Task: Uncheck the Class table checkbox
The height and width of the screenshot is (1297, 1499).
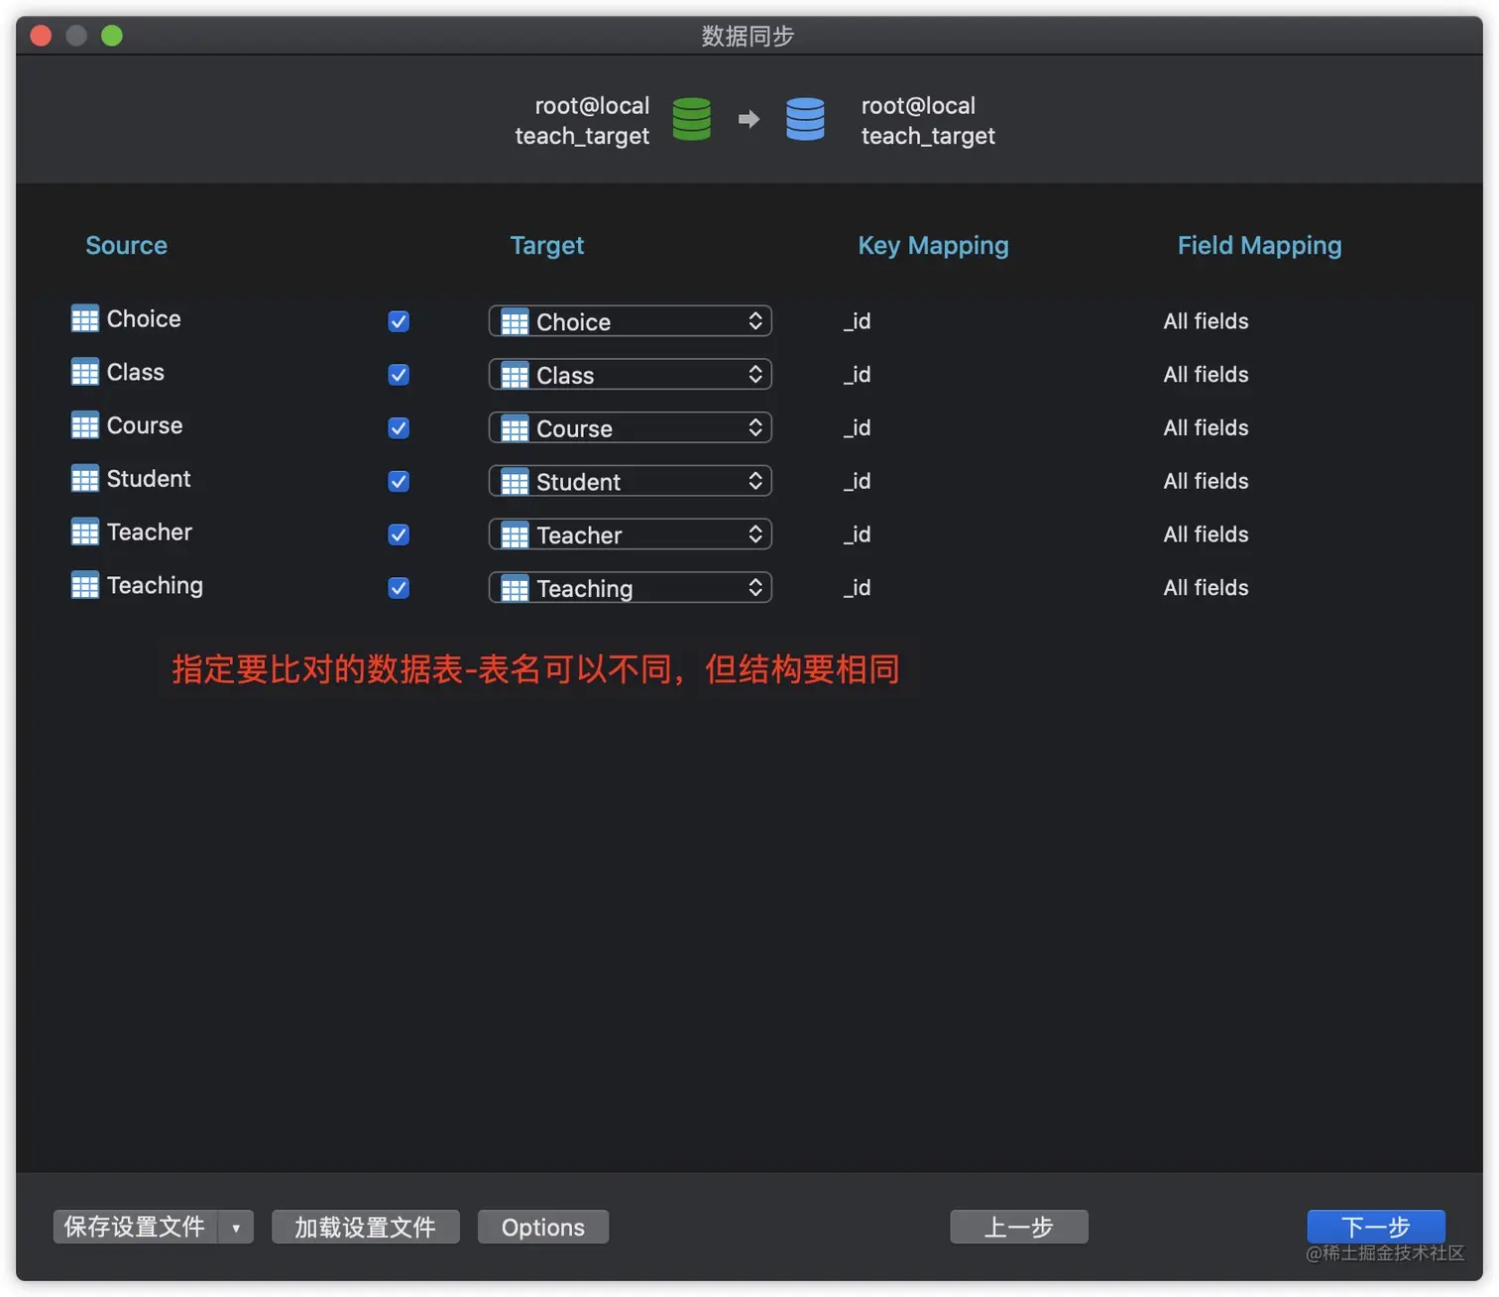Action: (x=399, y=375)
